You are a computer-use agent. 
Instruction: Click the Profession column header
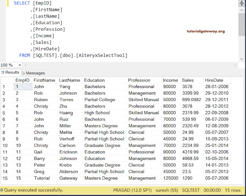click(x=139, y=80)
